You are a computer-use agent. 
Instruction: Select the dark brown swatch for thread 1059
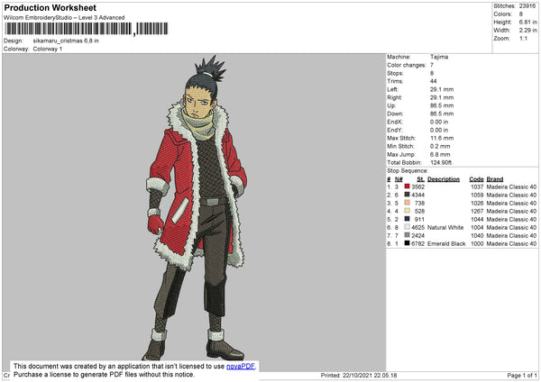408,195
